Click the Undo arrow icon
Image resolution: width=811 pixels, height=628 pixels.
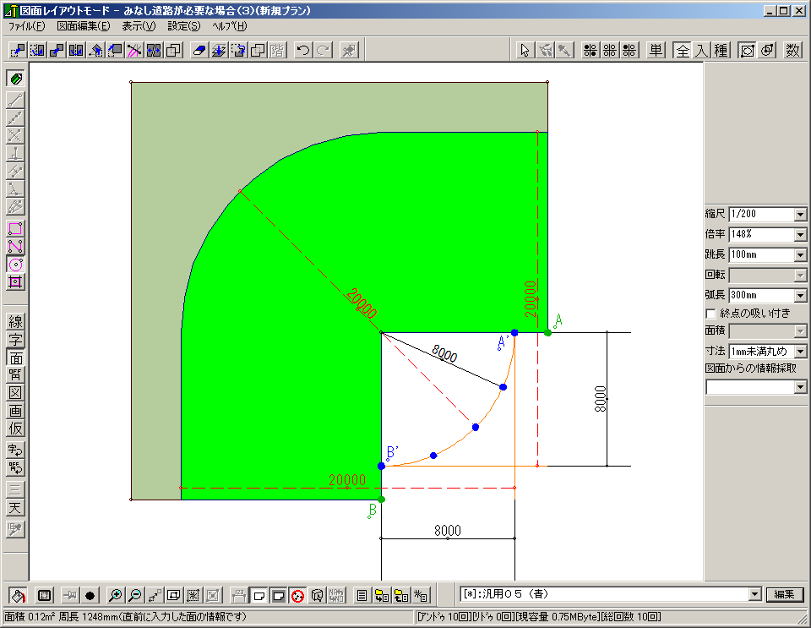[303, 50]
